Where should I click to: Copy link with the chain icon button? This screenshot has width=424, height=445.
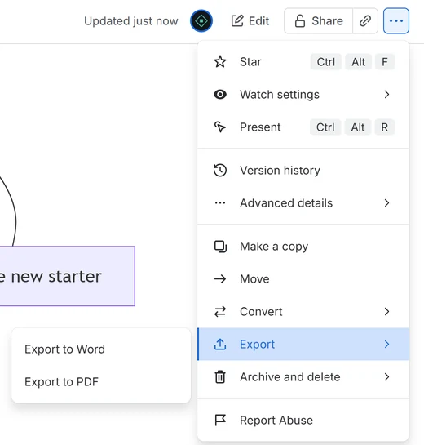(x=365, y=21)
